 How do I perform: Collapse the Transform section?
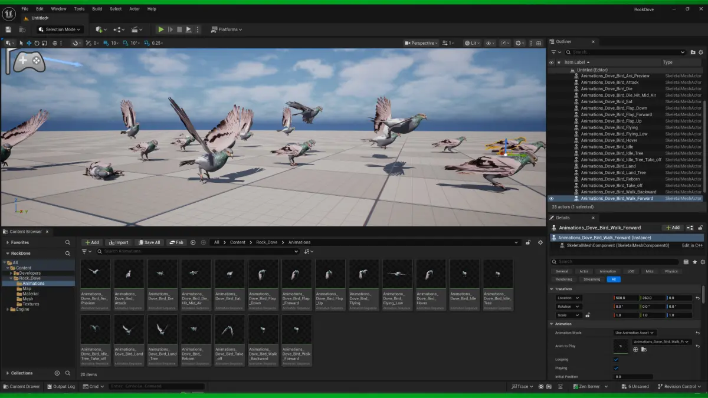[552, 289]
